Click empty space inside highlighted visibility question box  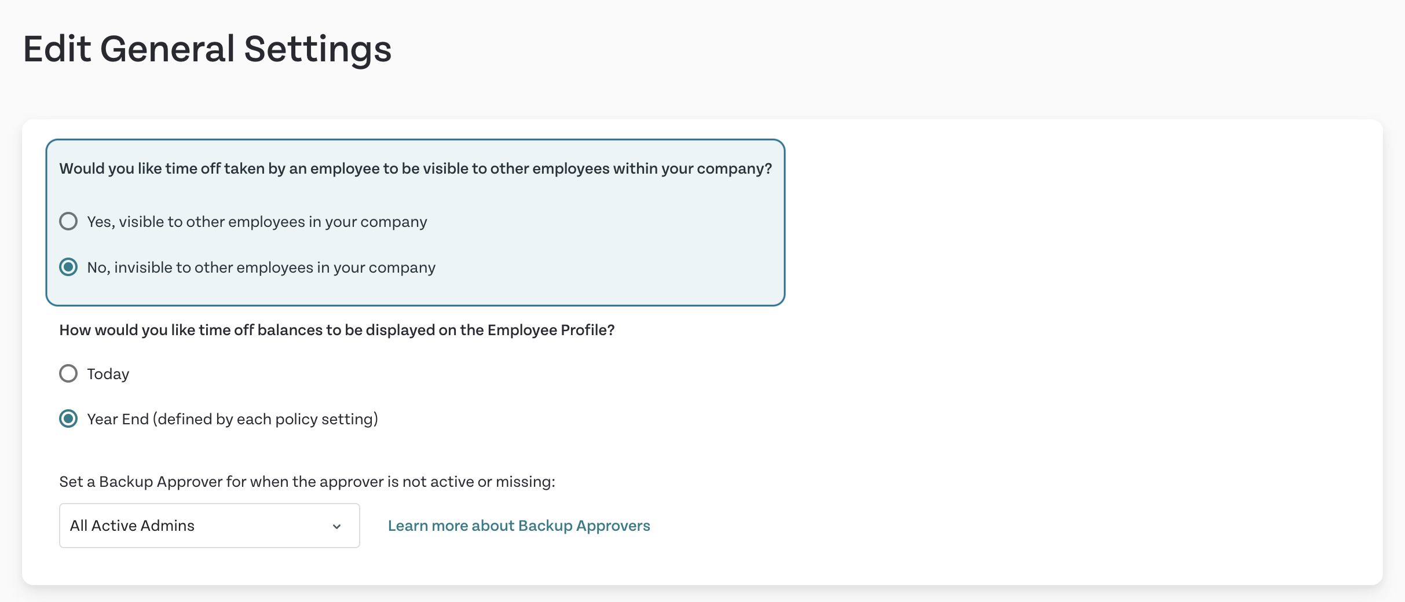608,243
